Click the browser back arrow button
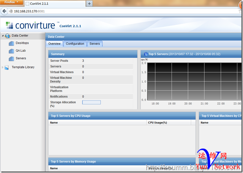The width and height of the screenshot is (243, 173). click(4, 11)
